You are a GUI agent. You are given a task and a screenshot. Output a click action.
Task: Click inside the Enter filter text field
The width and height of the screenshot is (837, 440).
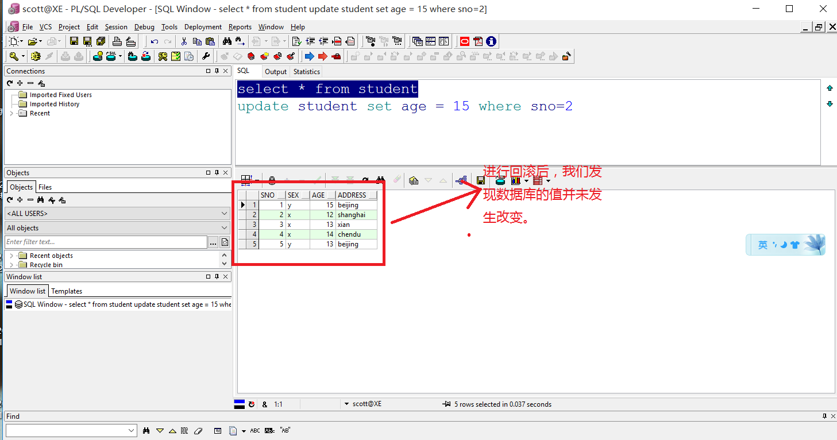click(103, 242)
